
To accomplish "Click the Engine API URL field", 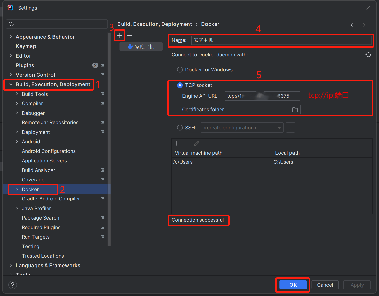I will coord(262,96).
